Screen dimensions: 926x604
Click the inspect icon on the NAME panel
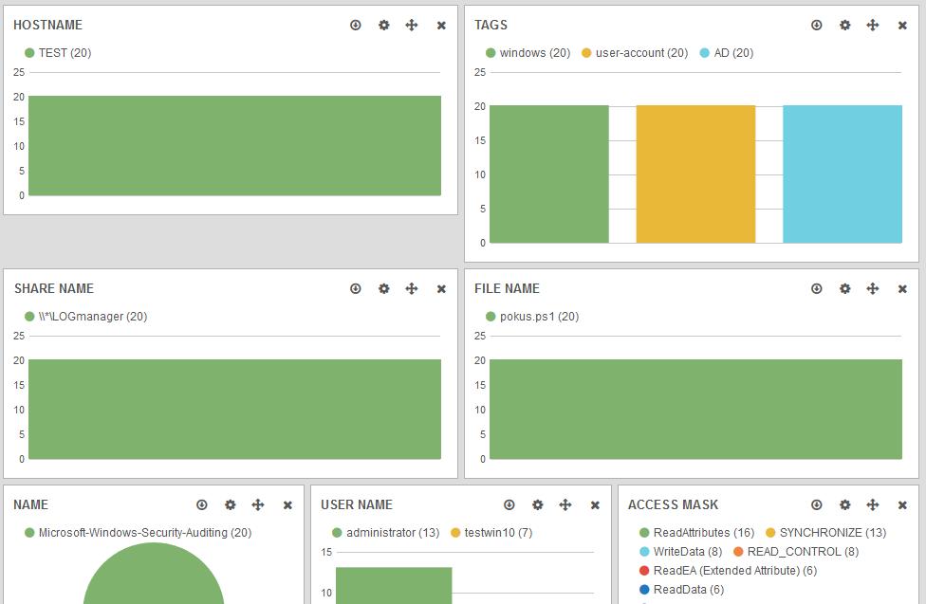click(202, 504)
